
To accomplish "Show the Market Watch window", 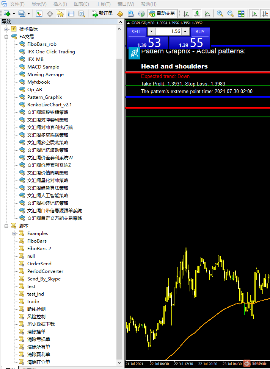I will (x=39, y=14).
